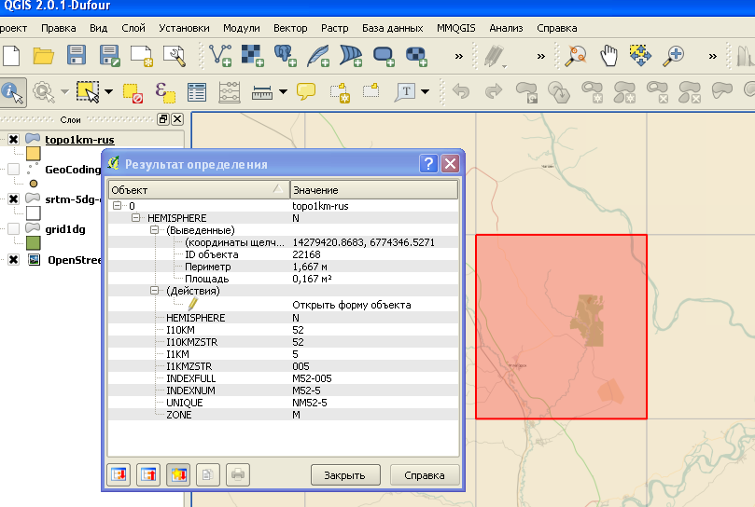Open the attribute table icon

(x=197, y=92)
